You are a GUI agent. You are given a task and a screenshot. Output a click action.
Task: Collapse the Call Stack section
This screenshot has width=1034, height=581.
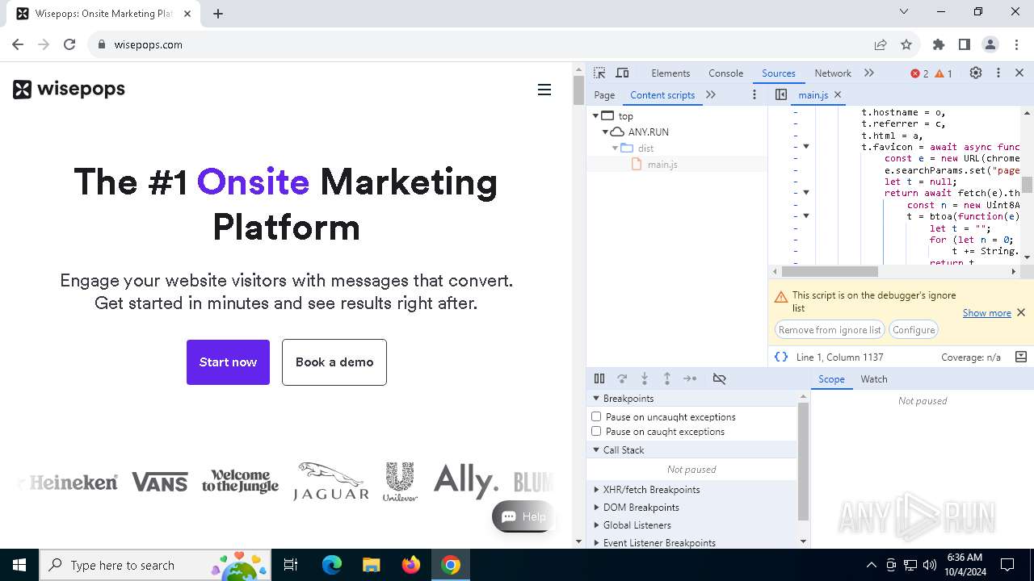[x=596, y=449]
